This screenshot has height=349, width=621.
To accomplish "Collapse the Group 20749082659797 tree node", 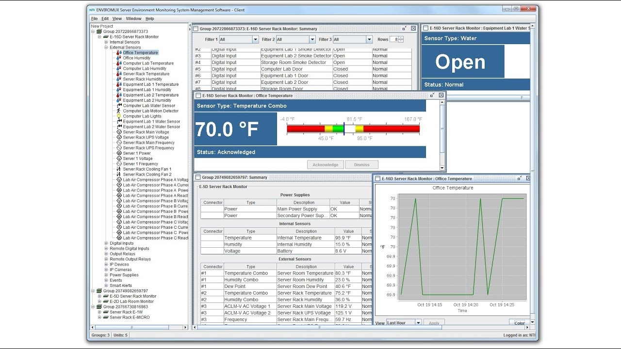I will coord(93,291).
